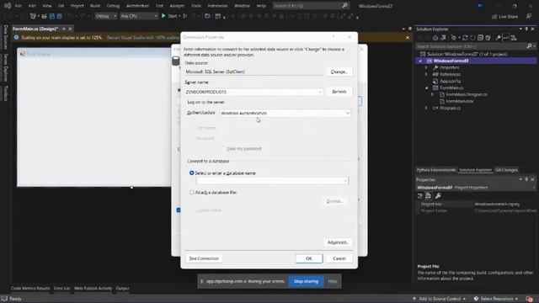Screen dimensions: 539x303
Task: Click help question mark in Connection Properties dialog
Action: point(334,37)
